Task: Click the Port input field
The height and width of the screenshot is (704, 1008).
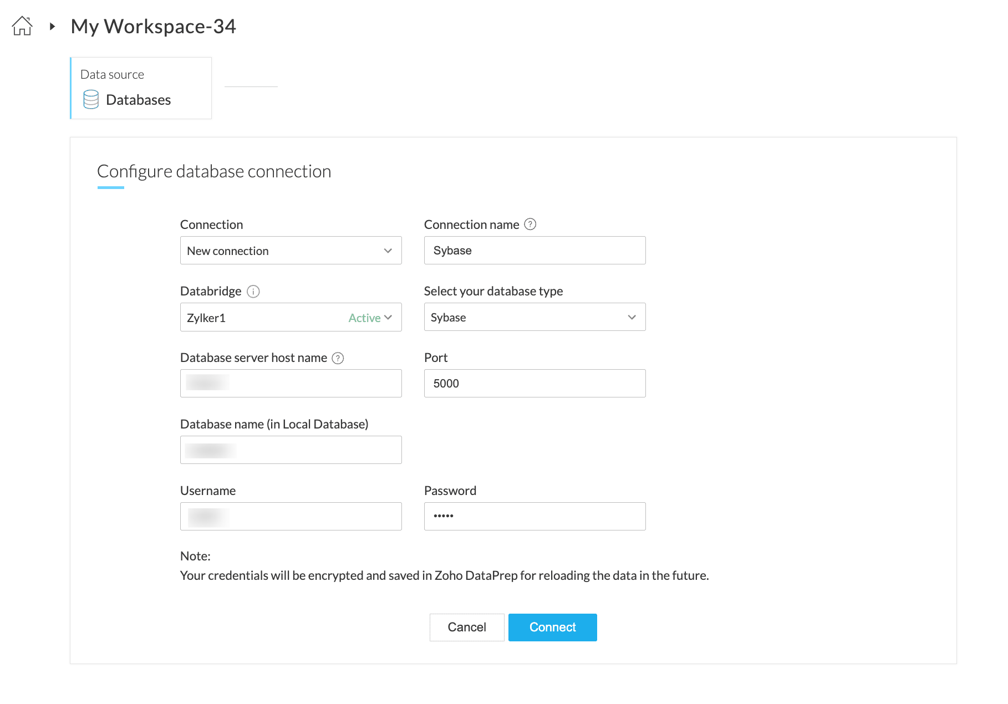Action: click(x=534, y=384)
